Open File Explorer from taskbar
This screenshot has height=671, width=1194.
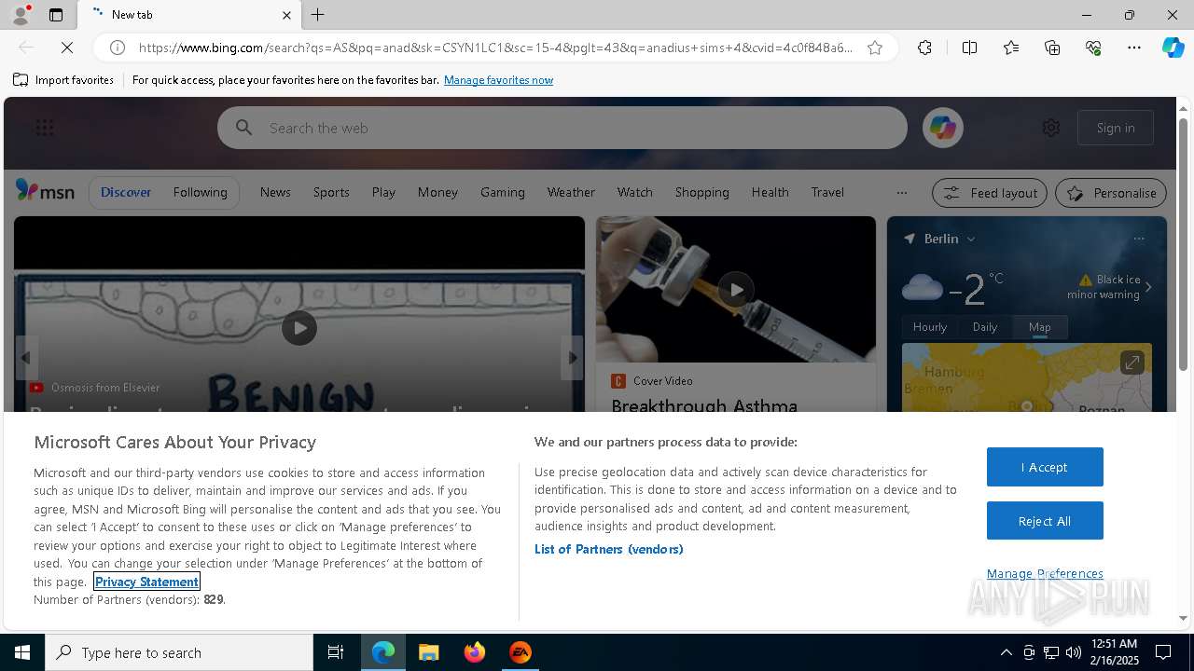[429, 652]
